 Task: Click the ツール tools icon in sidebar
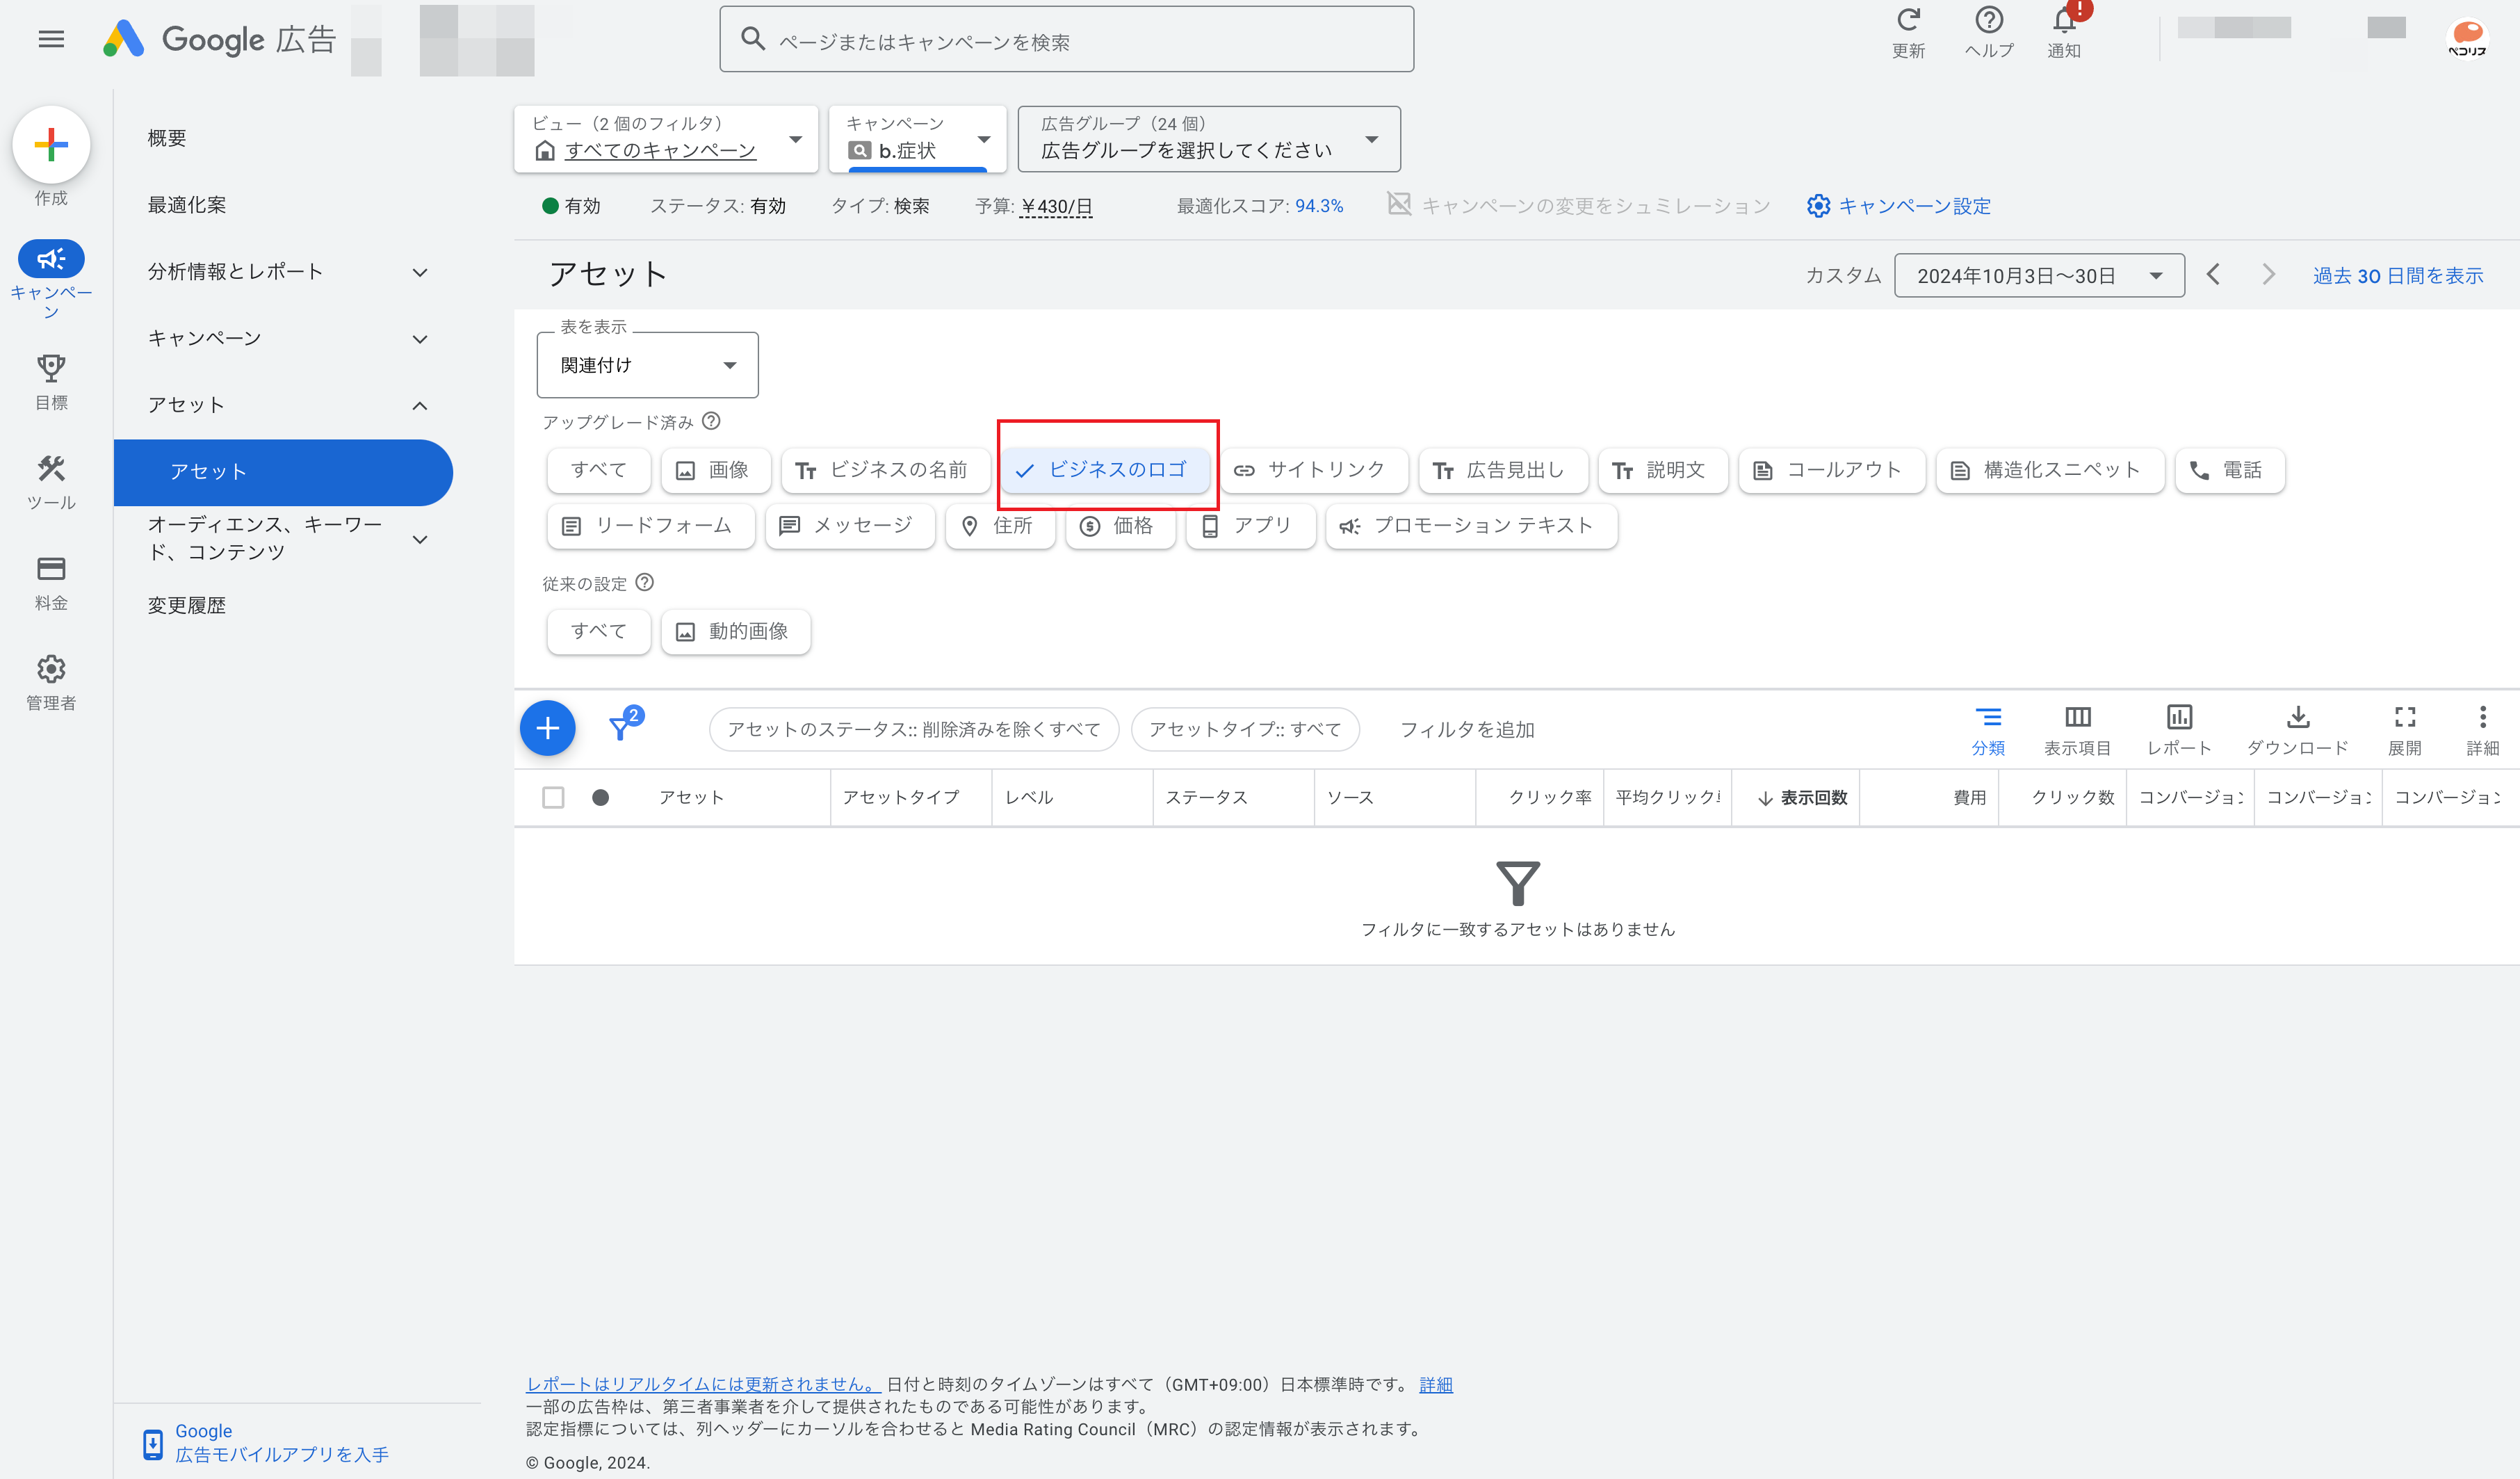coord(51,481)
